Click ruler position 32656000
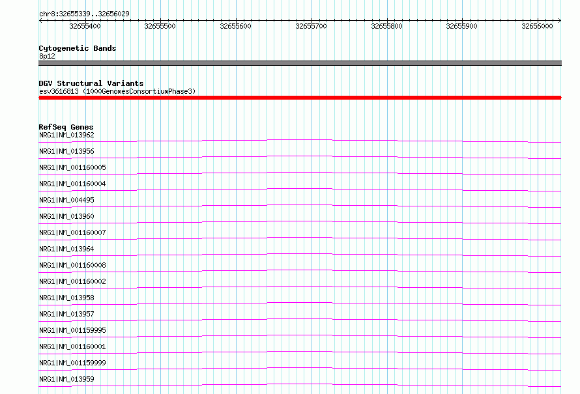580x394 pixels. [x=537, y=26]
